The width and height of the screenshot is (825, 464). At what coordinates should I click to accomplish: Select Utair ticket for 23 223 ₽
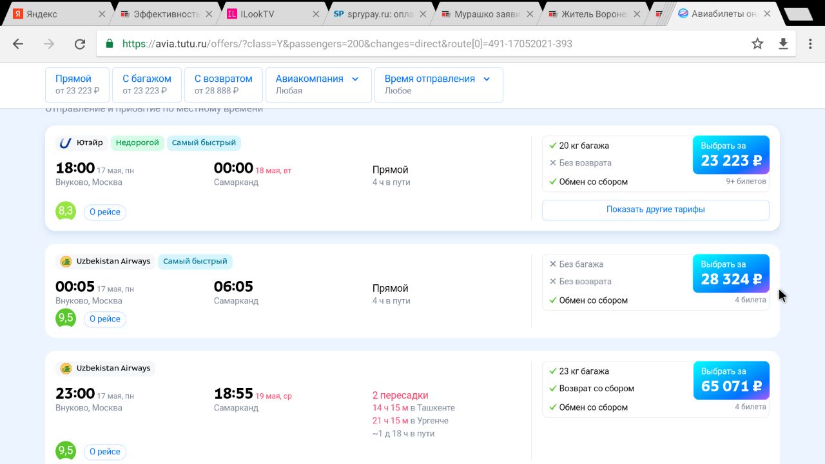tap(731, 155)
